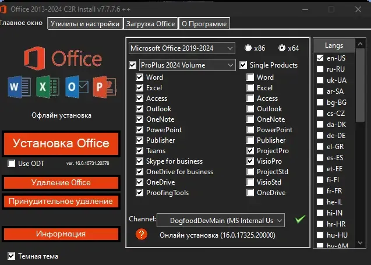
Task: Select the Главное окно tab
Action: pos(22,23)
